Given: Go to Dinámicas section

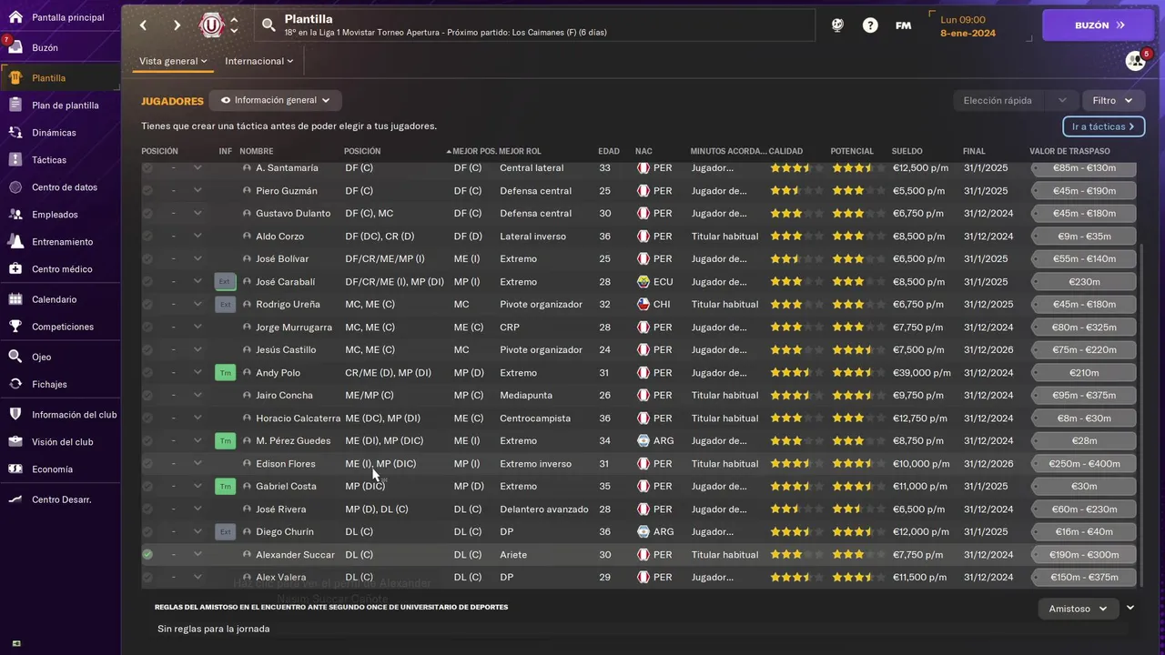Looking at the screenshot, I should (60, 133).
